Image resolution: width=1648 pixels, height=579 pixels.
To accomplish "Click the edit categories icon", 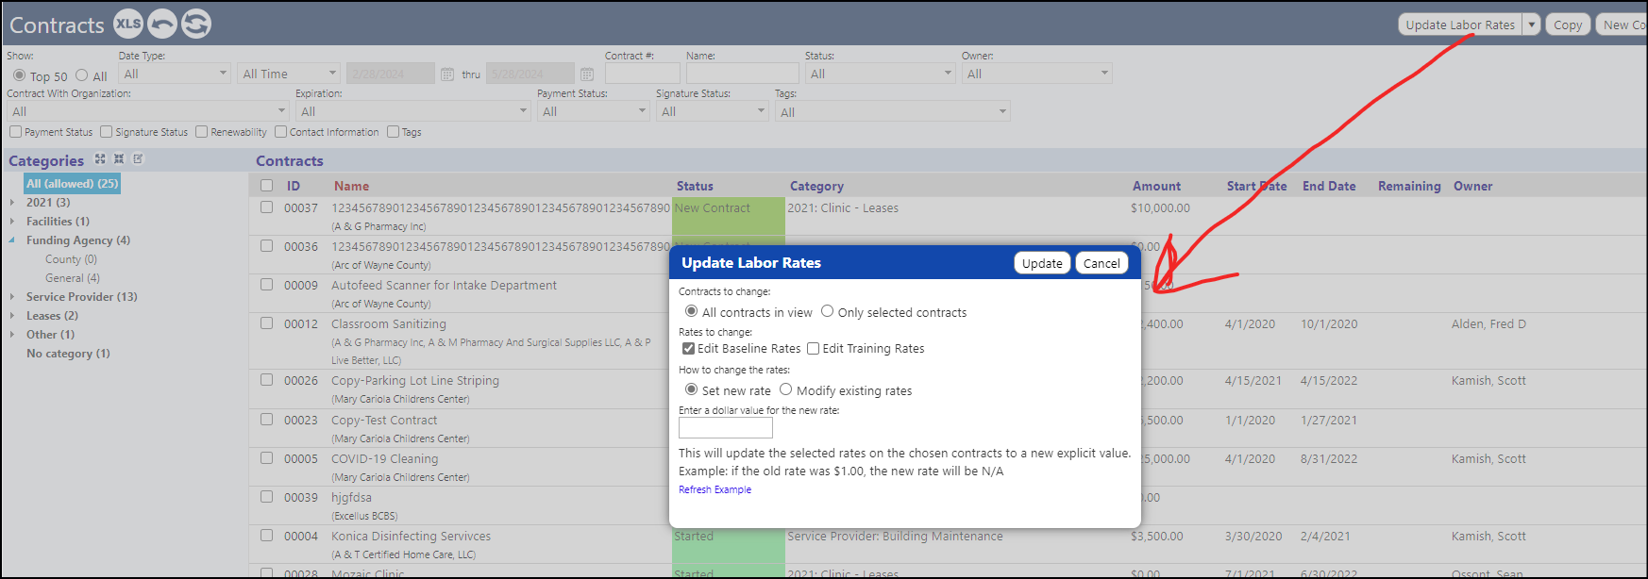I will [138, 159].
